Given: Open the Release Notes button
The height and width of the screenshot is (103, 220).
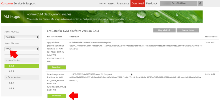Looking at the screenshot, I should pyautogui.click(x=188, y=30).
